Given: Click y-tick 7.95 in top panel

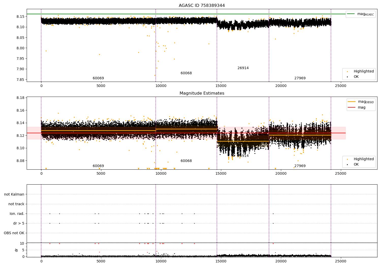Looking at the screenshot, I should (20, 58).
